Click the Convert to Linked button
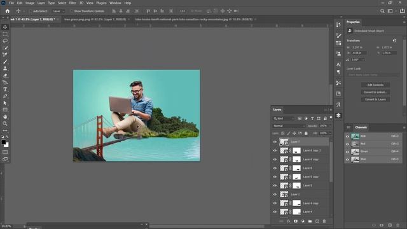The image size is (407, 229). (x=375, y=92)
